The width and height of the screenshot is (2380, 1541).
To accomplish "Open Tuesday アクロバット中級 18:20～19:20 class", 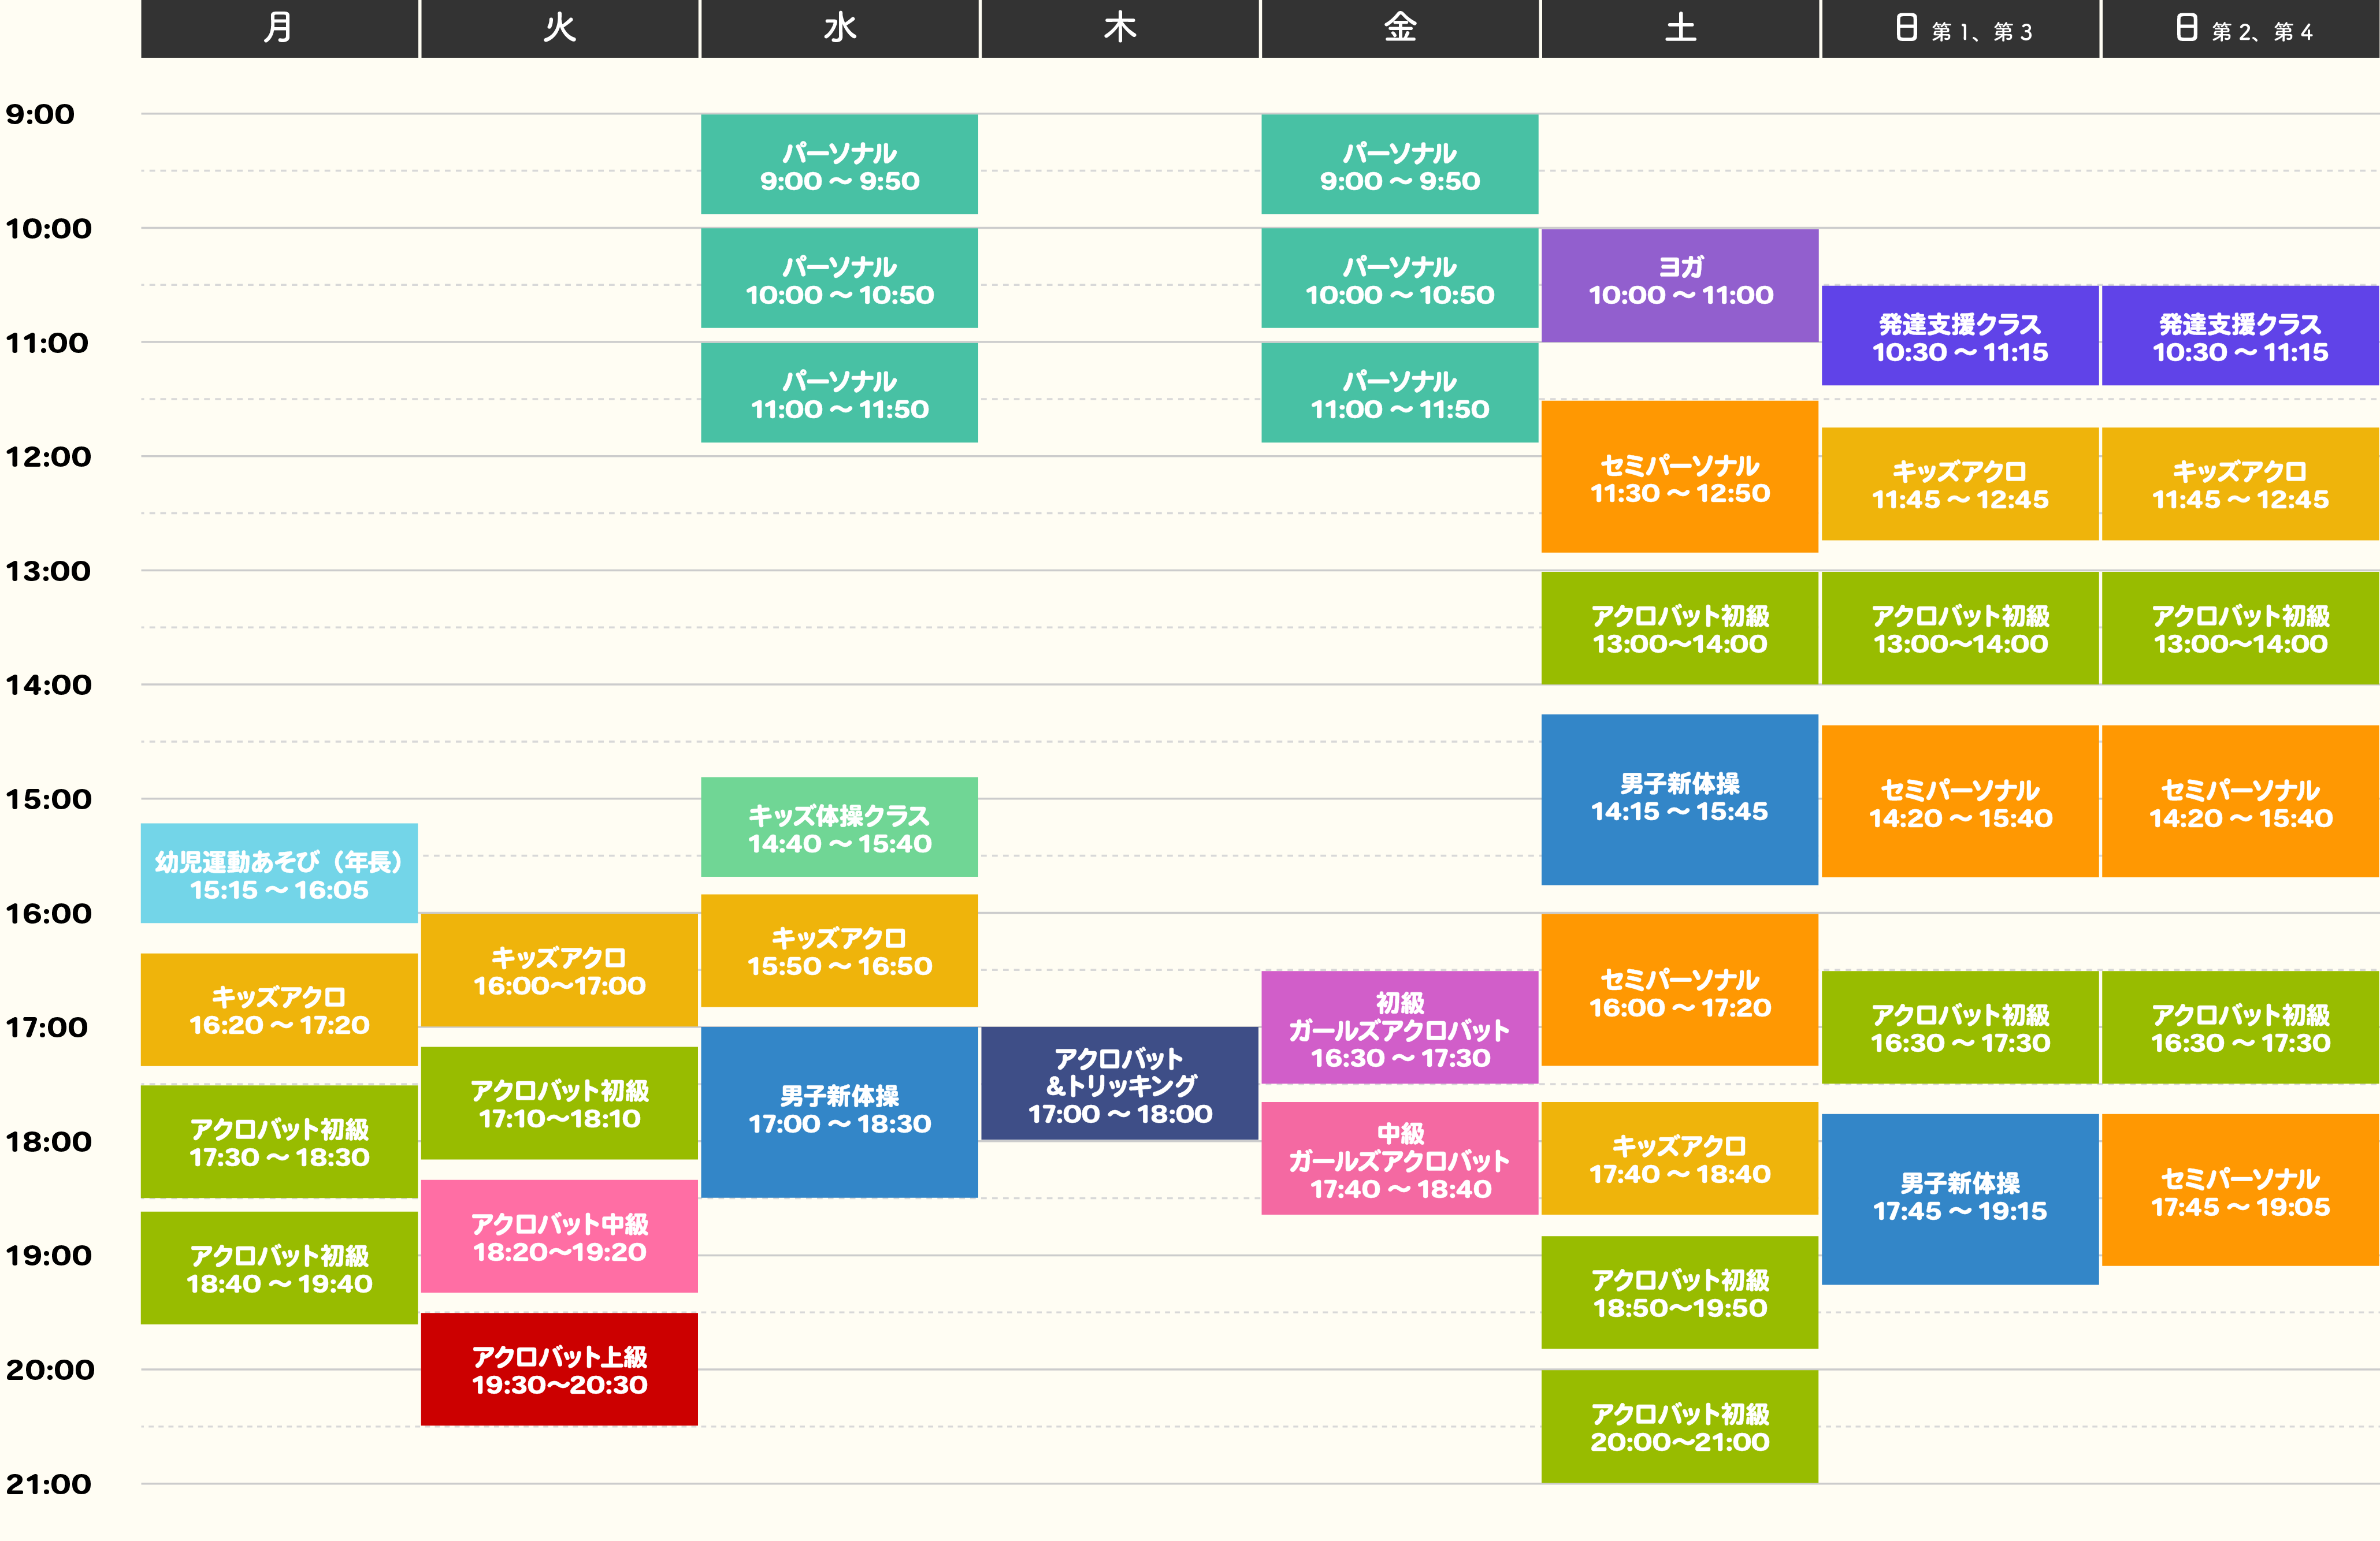I will point(559,1236).
